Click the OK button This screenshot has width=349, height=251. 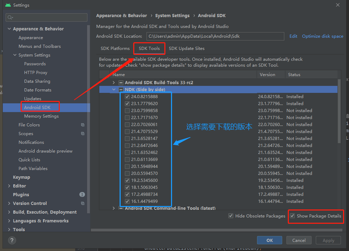(269, 240)
